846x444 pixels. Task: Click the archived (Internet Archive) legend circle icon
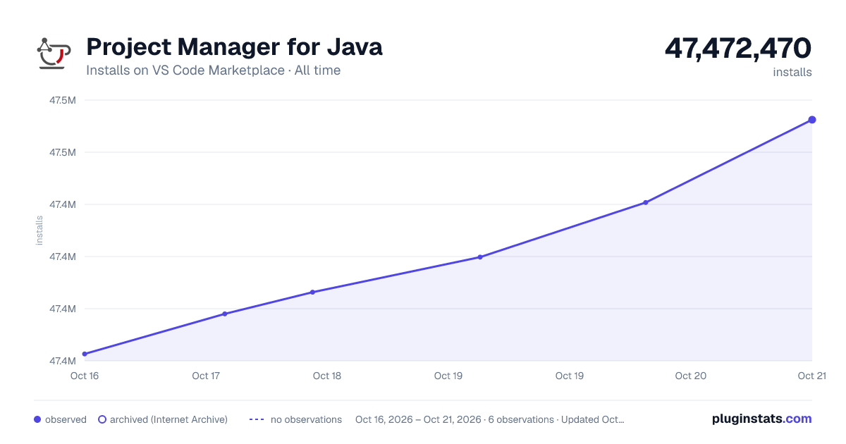click(102, 419)
